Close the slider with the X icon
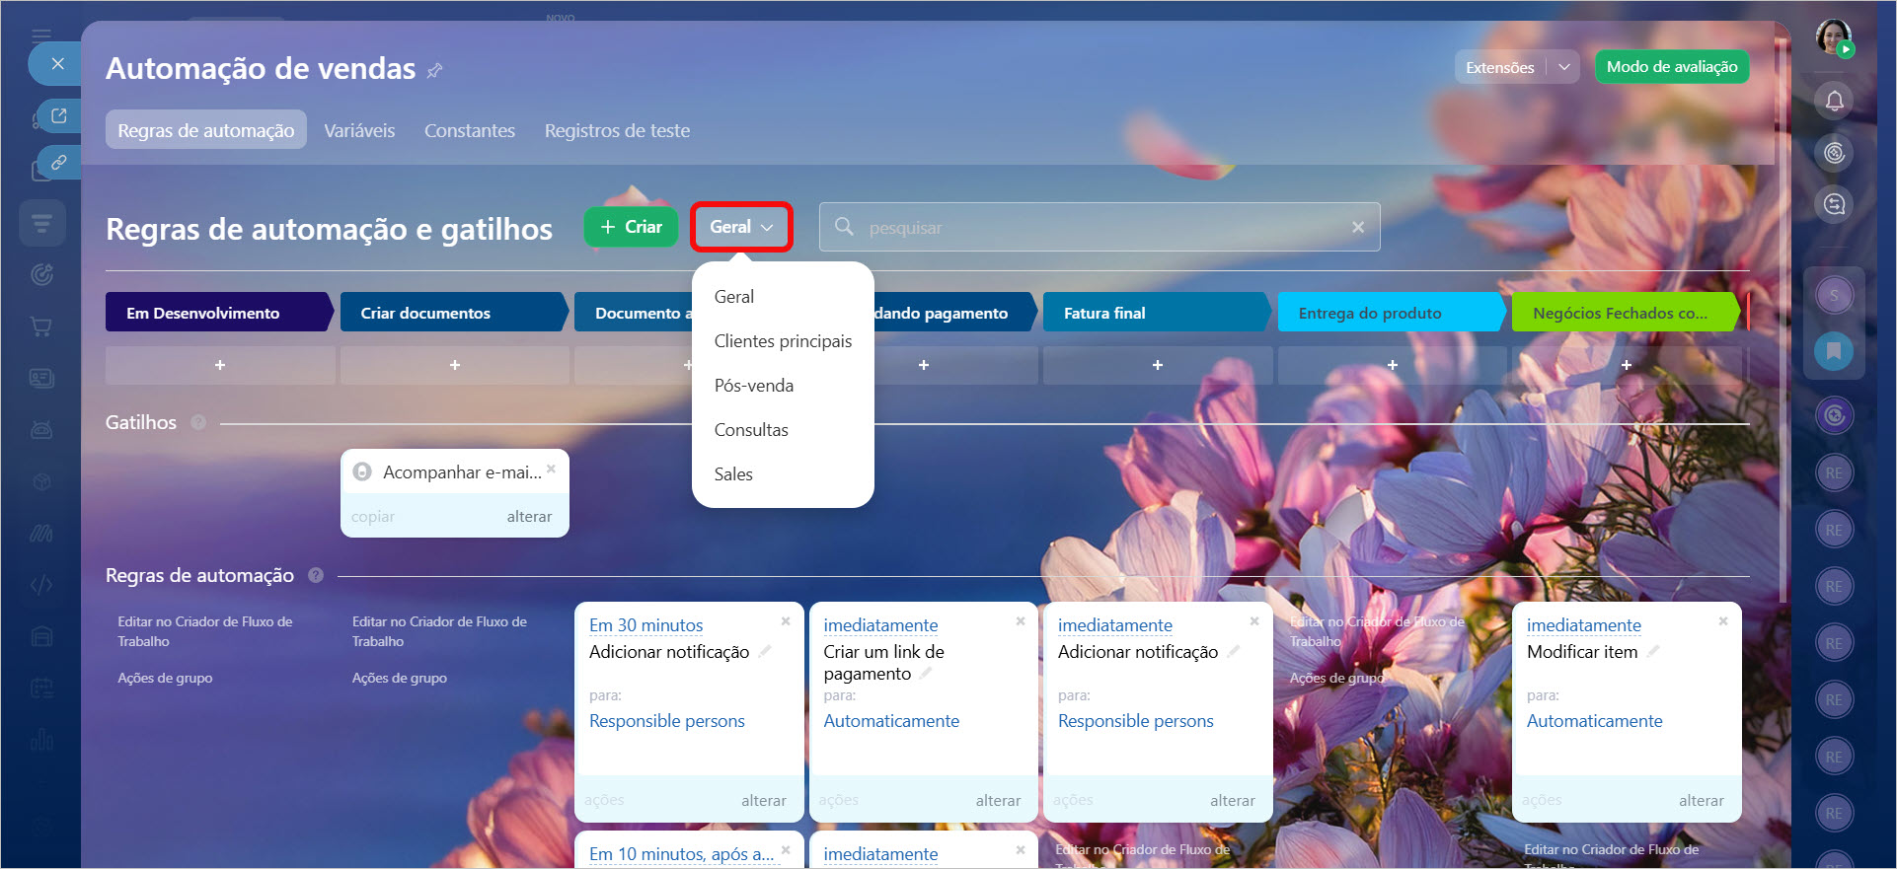Viewport: 1897px width, 869px height. point(57,64)
